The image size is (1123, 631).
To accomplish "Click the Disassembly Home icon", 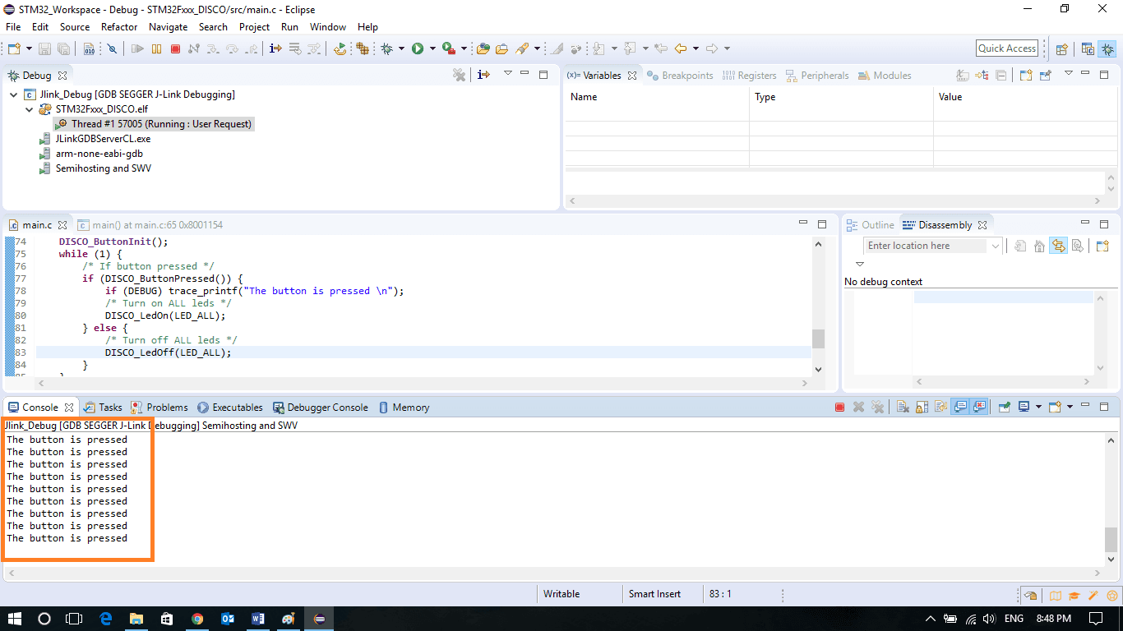I will click(1039, 246).
